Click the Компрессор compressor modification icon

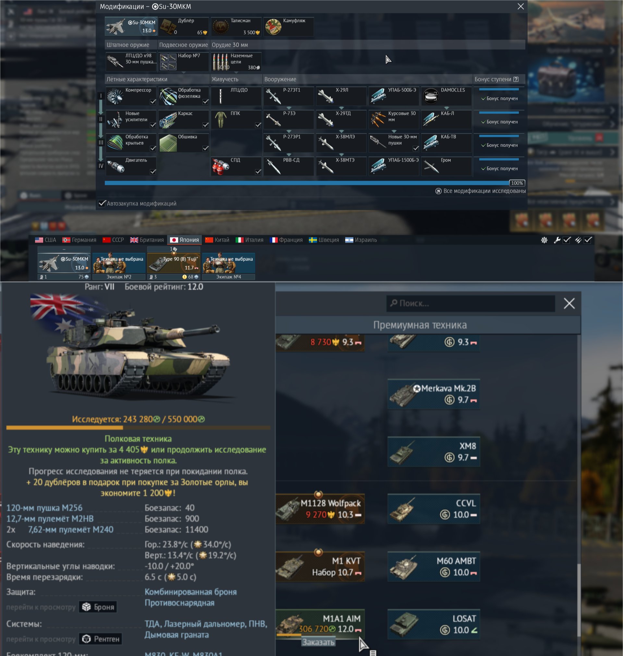[x=115, y=96]
